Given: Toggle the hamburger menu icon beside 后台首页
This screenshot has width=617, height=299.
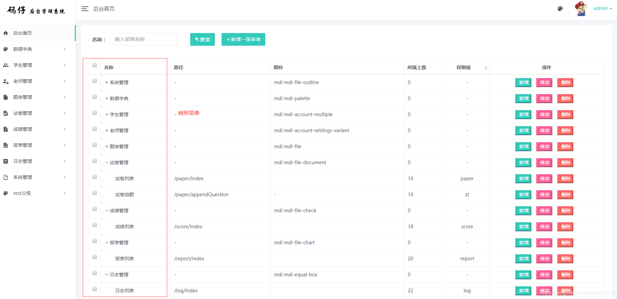Looking at the screenshot, I should point(85,9).
